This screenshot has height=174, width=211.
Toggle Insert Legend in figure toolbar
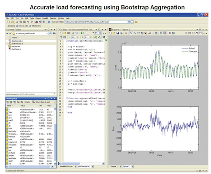[x=165, y=33]
